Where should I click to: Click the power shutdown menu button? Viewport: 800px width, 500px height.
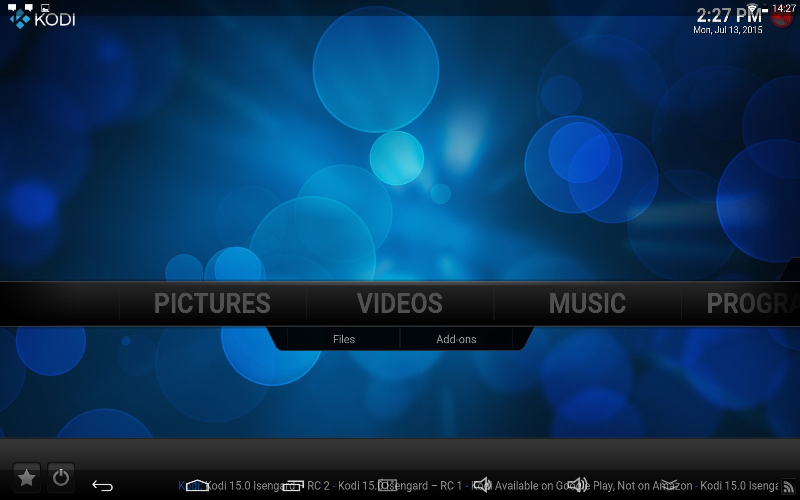tap(61, 477)
